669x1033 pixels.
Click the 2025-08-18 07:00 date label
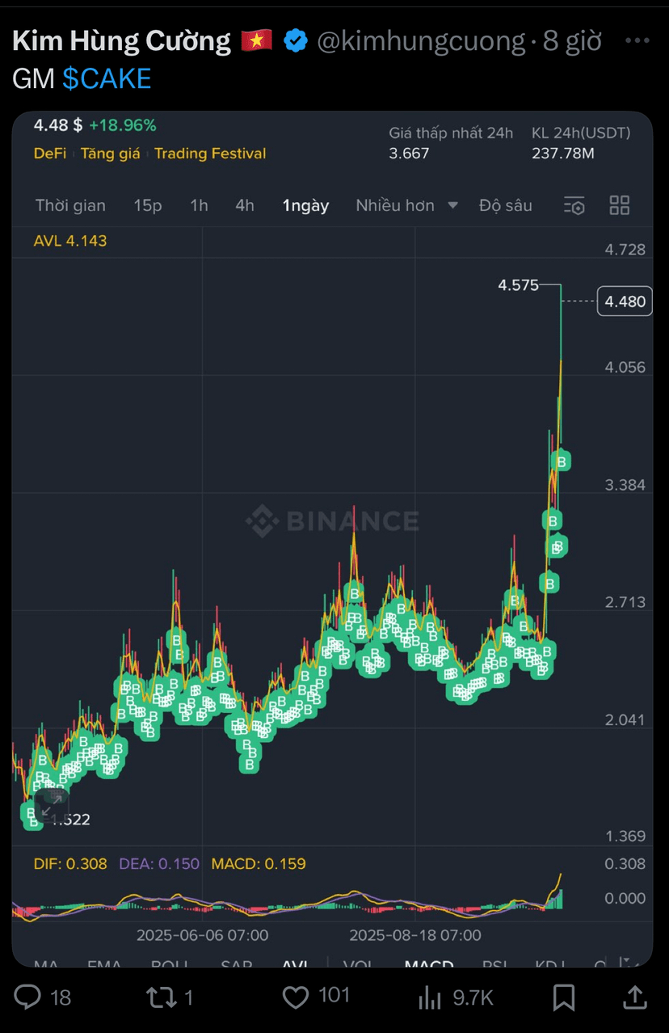point(414,935)
